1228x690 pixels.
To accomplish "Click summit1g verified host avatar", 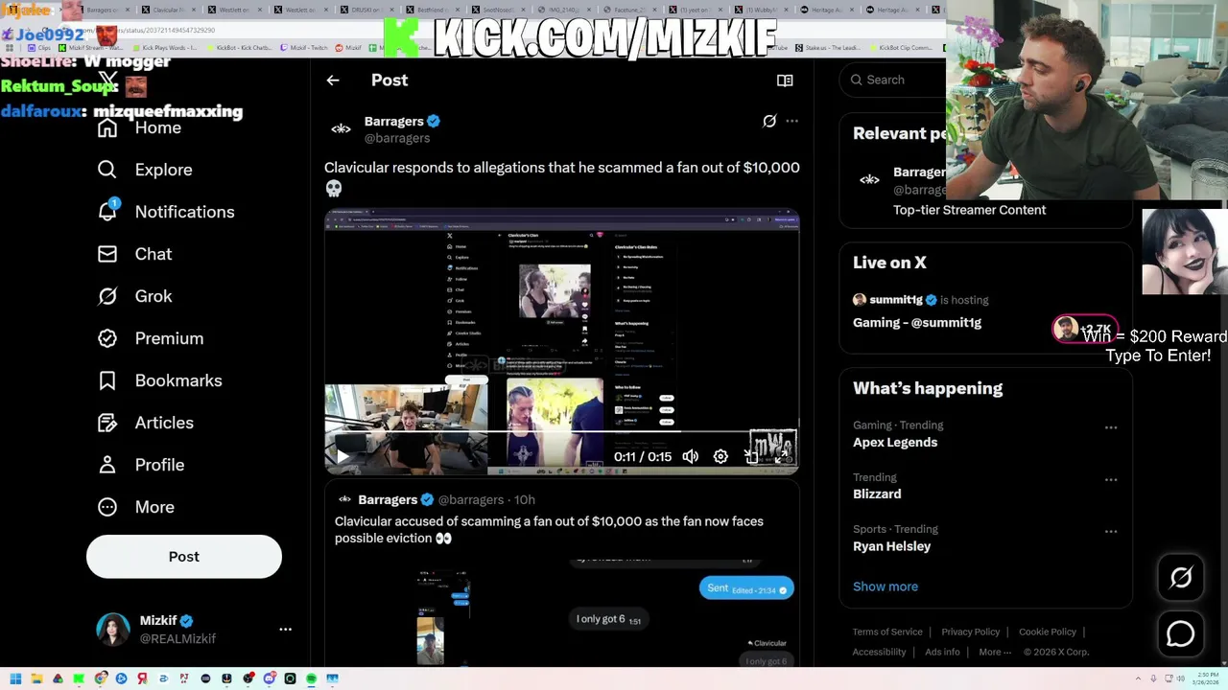I will pos(860,300).
